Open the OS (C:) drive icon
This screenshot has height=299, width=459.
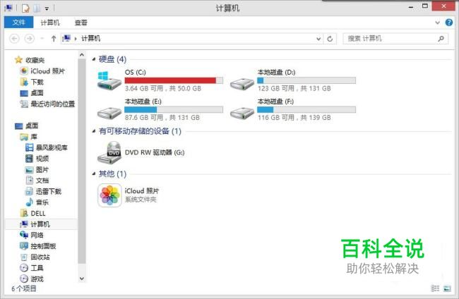[109, 80]
